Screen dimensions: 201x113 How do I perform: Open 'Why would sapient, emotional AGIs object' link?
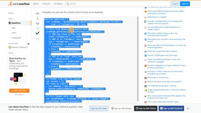point(166,97)
